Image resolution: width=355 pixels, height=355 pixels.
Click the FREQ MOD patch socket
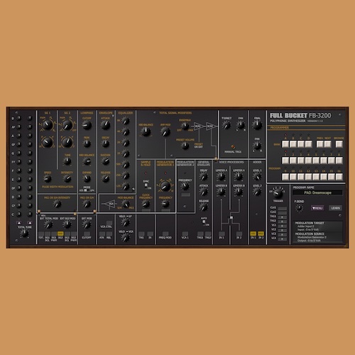point(165,234)
